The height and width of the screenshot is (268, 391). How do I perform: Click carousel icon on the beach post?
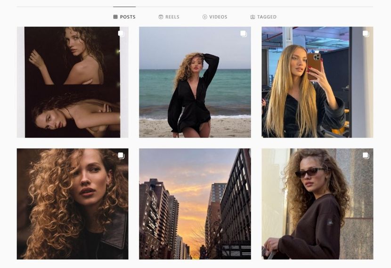(243, 33)
